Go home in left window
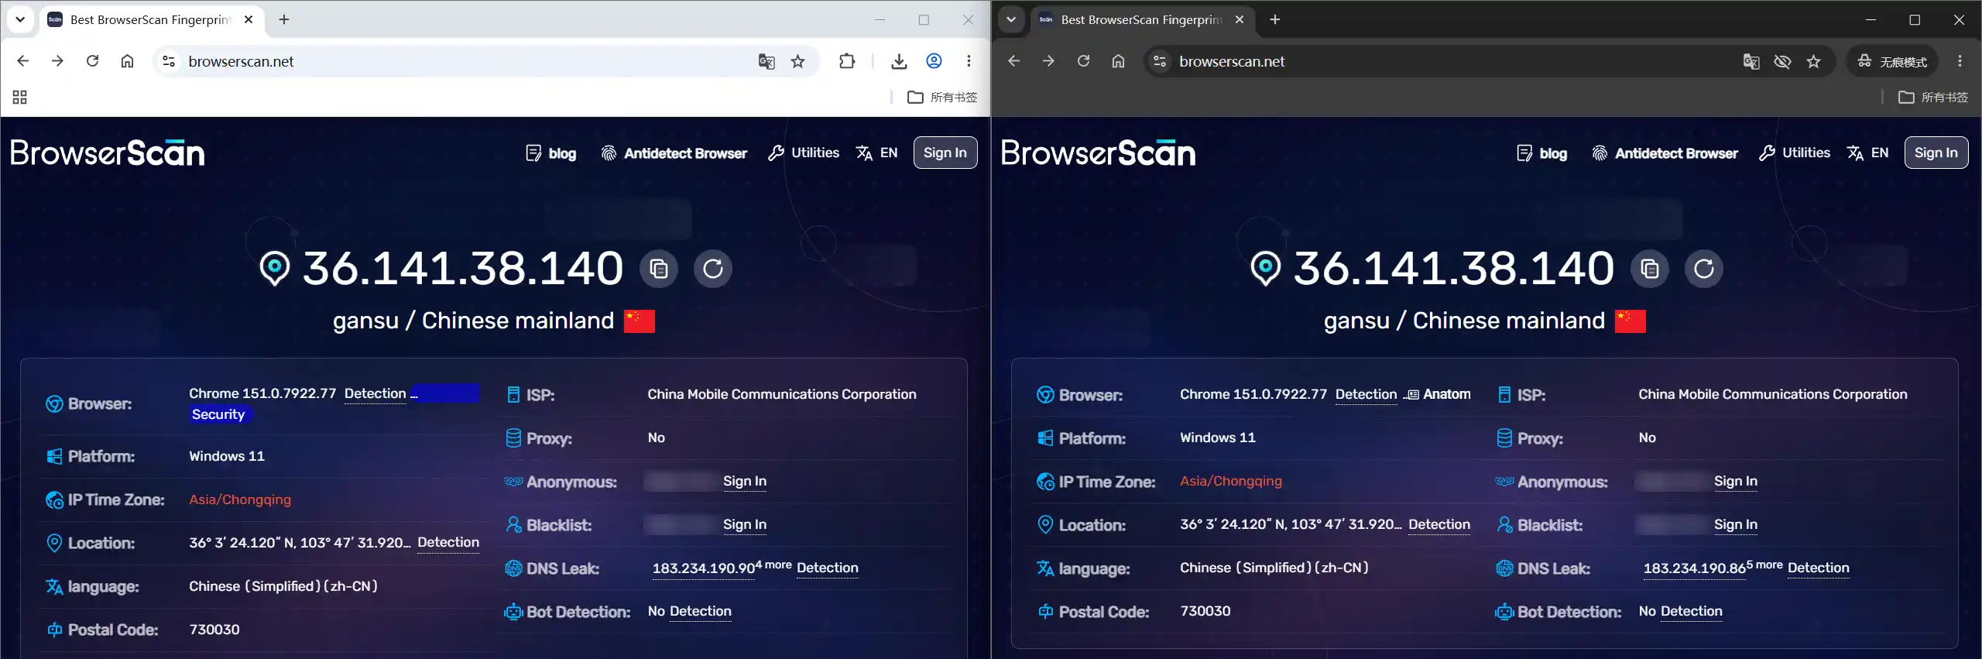The image size is (1982, 659). 127,61
